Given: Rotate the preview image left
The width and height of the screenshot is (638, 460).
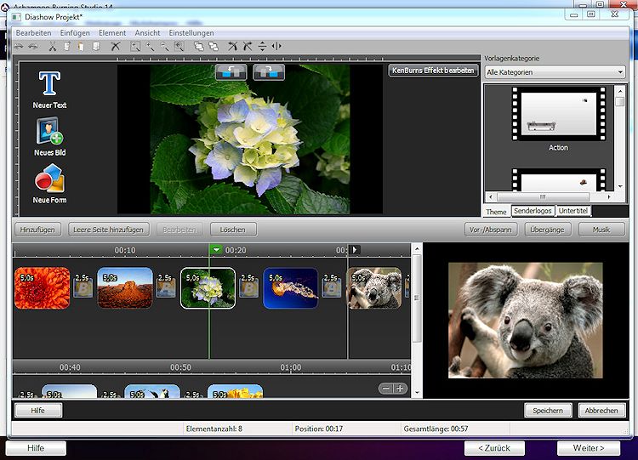Looking at the screenshot, I should coord(231,72).
